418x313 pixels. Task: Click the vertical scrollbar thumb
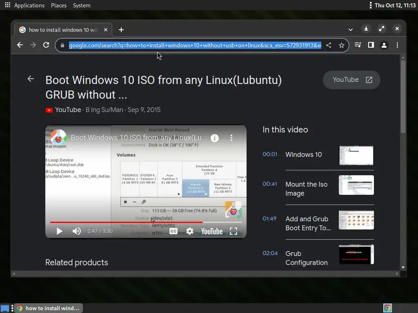tap(403, 96)
